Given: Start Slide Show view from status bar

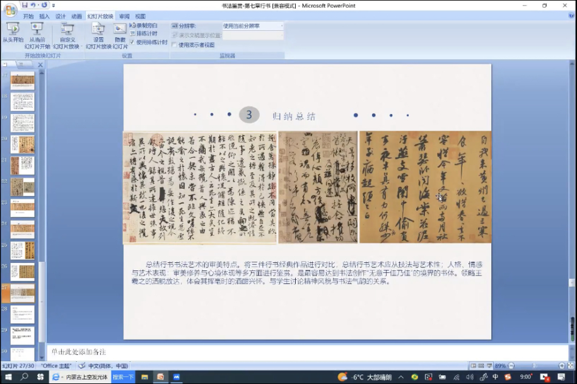Looking at the screenshot, I should coord(489,366).
